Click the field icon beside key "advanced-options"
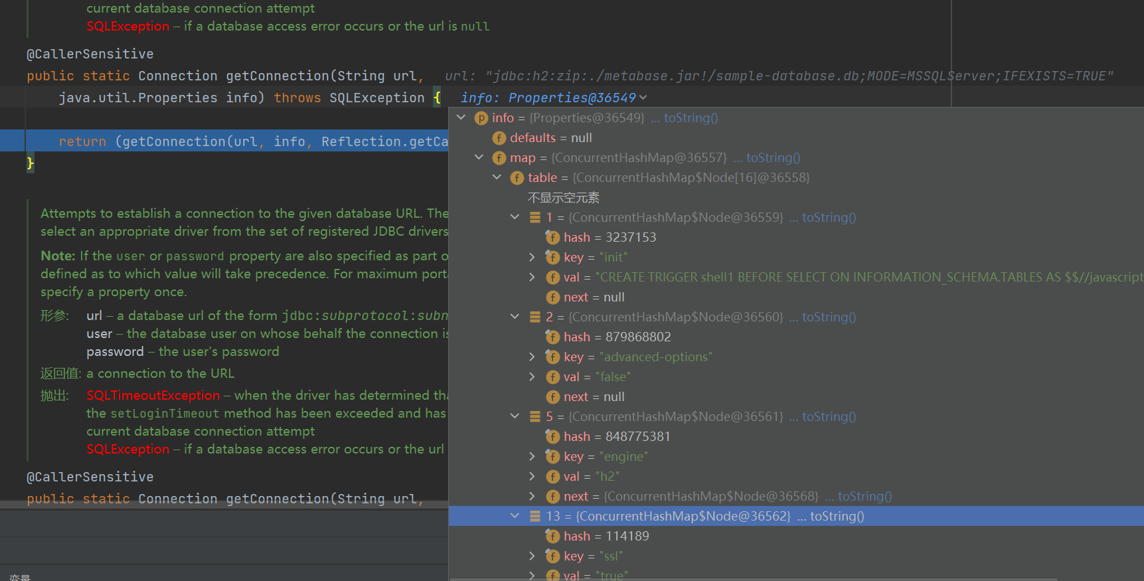Viewport: 1144px width, 581px height. pyautogui.click(x=552, y=357)
